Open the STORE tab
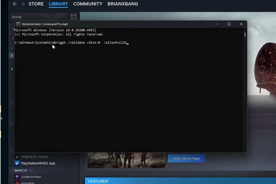 coord(36,4)
